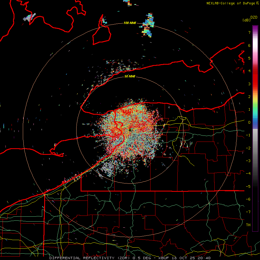Viewport: 260px width, 260px height.
Task: Pick the red 3 dB band on color bar
Action: pos(255,84)
